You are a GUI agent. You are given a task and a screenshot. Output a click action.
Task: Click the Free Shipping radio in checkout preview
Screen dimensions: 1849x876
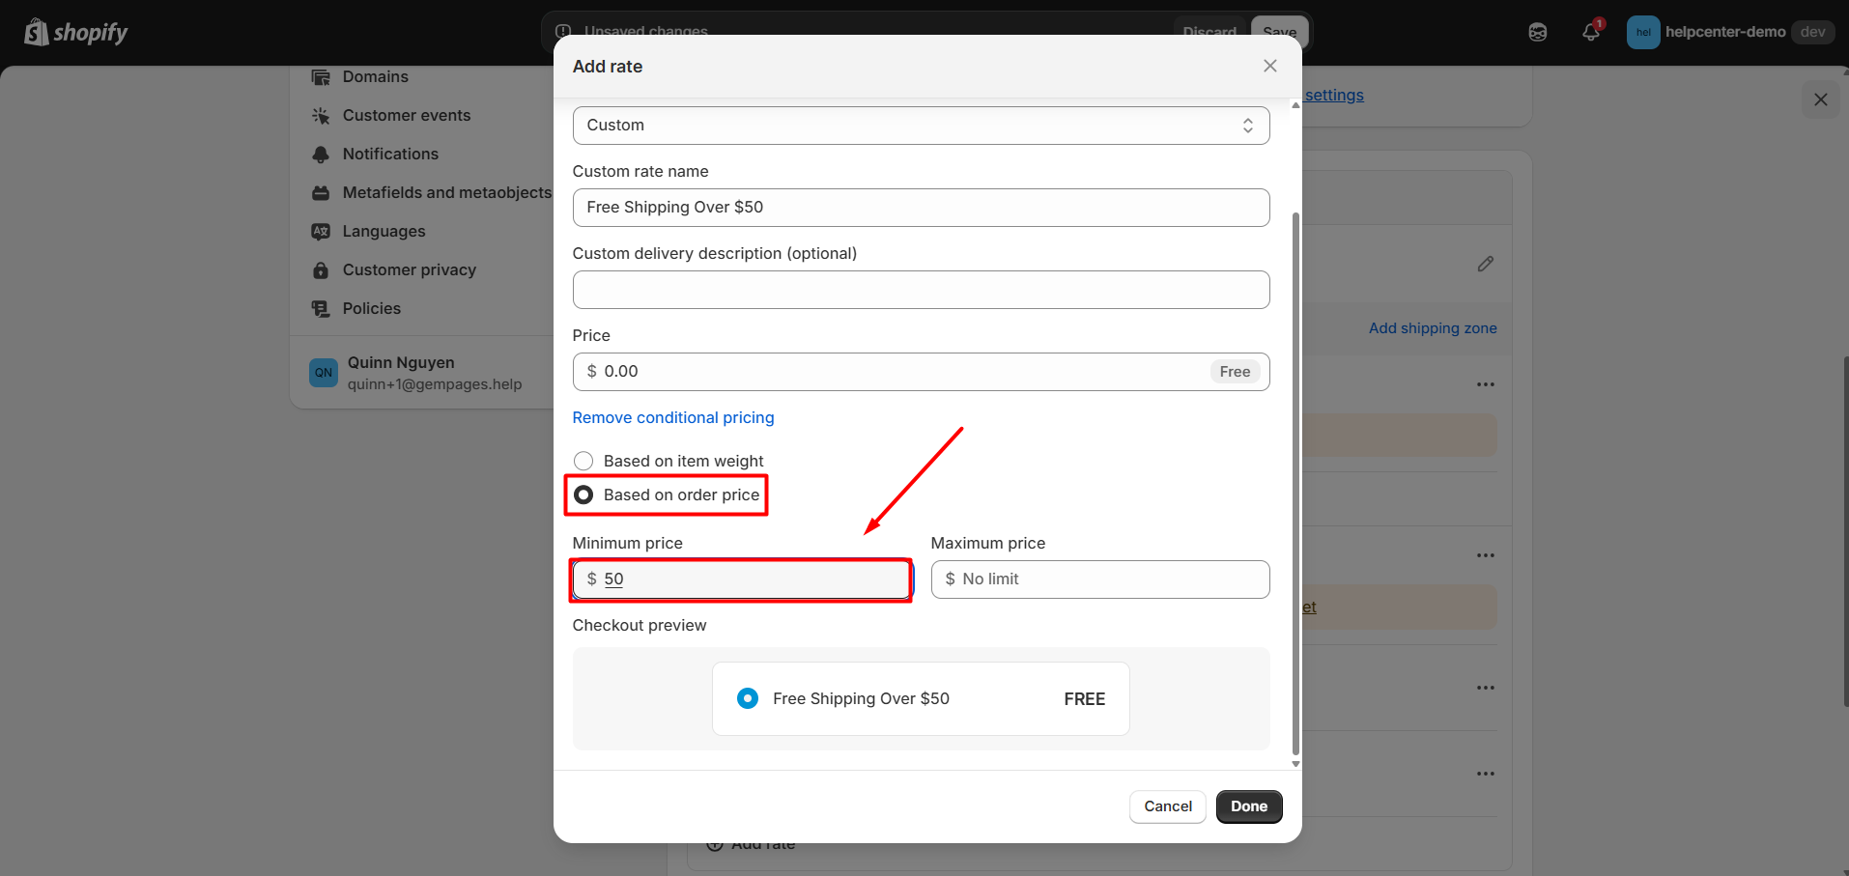click(747, 697)
